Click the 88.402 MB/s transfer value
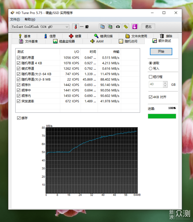The width and height of the screenshot is (193, 222). [110, 80]
